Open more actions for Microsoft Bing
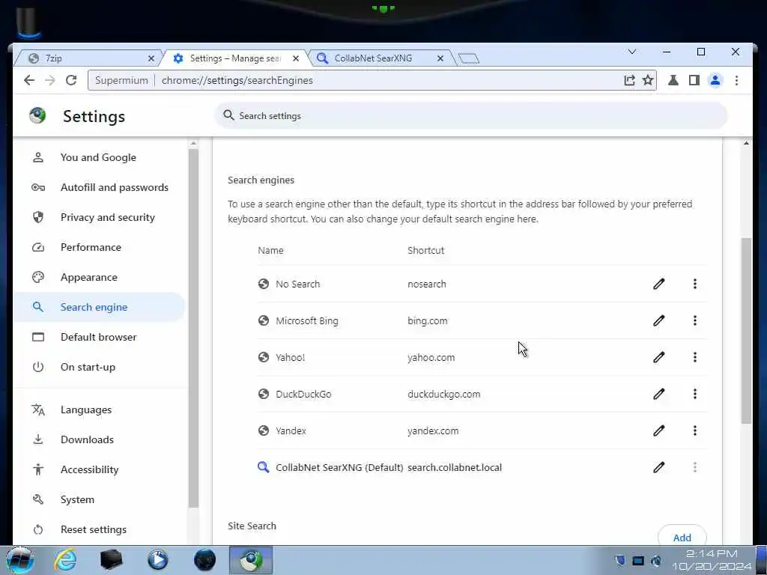Viewport: 767px width, 575px height. (694, 320)
